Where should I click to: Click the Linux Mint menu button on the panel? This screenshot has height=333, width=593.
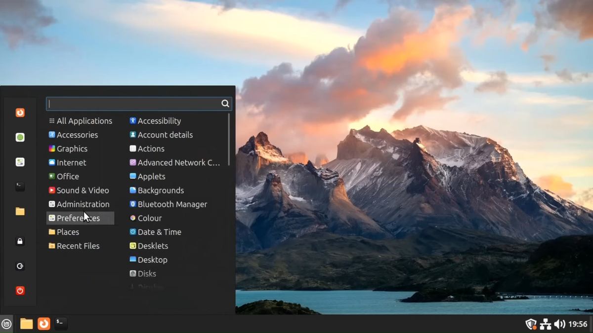pos(6,324)
